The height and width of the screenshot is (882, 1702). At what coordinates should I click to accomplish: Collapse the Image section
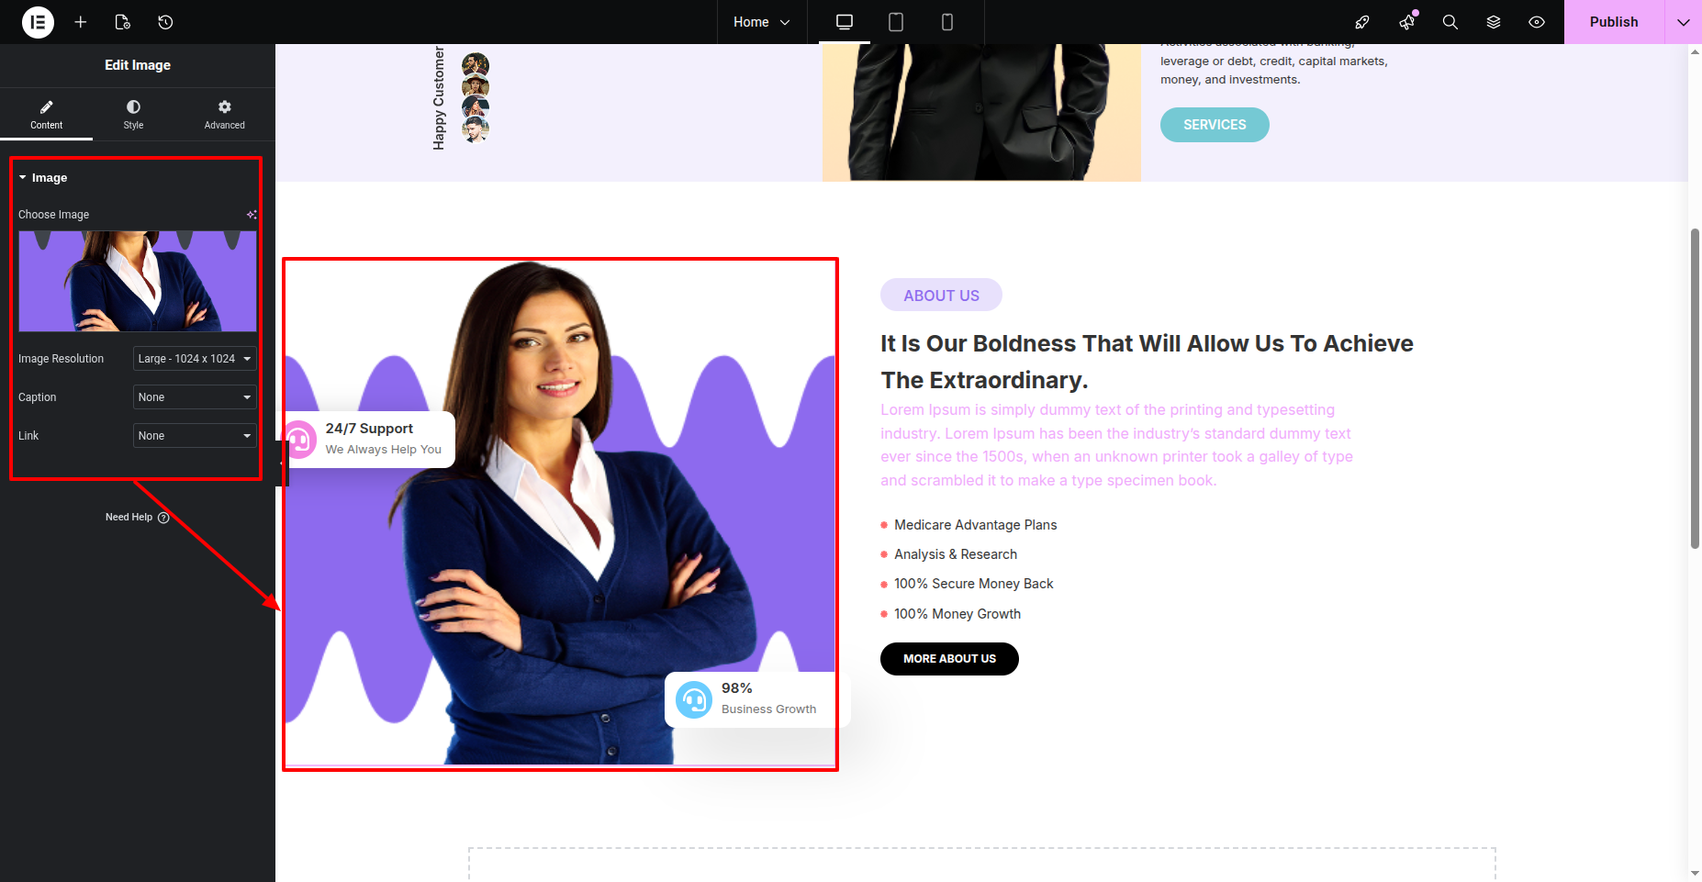43,178
